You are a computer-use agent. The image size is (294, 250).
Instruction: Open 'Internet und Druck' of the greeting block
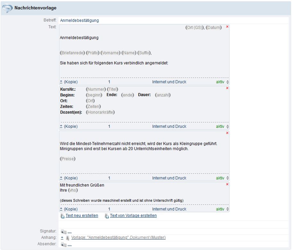tap(169, 209)
